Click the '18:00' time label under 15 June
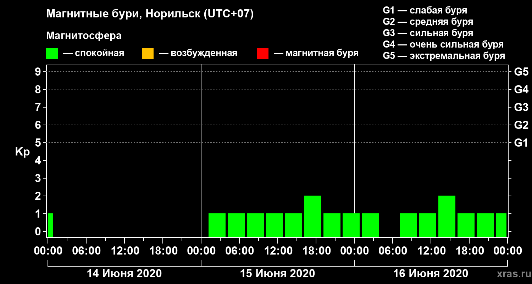This screenshot has height=284, width=532. click(316, 251)
